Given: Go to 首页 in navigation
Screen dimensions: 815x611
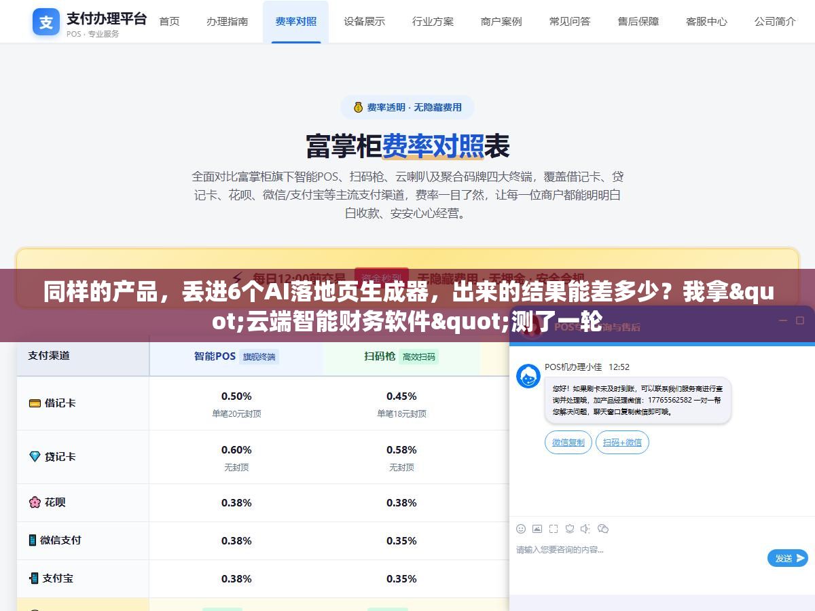Looking at the screenshot, I should tap(169, 21).
